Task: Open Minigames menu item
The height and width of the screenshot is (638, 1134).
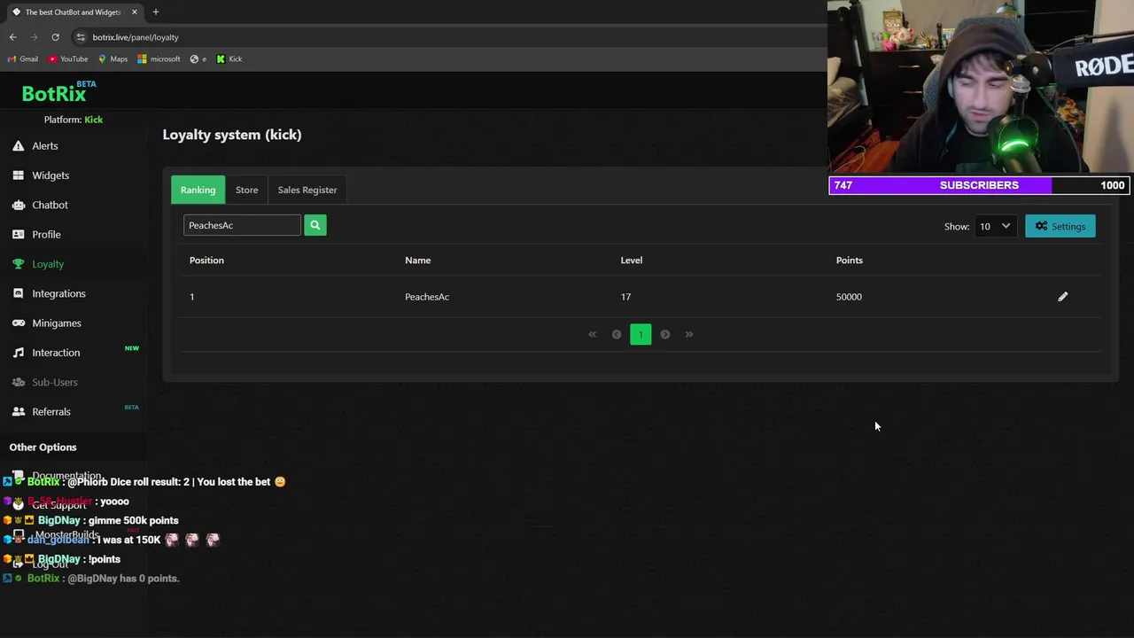Action: 57,323
